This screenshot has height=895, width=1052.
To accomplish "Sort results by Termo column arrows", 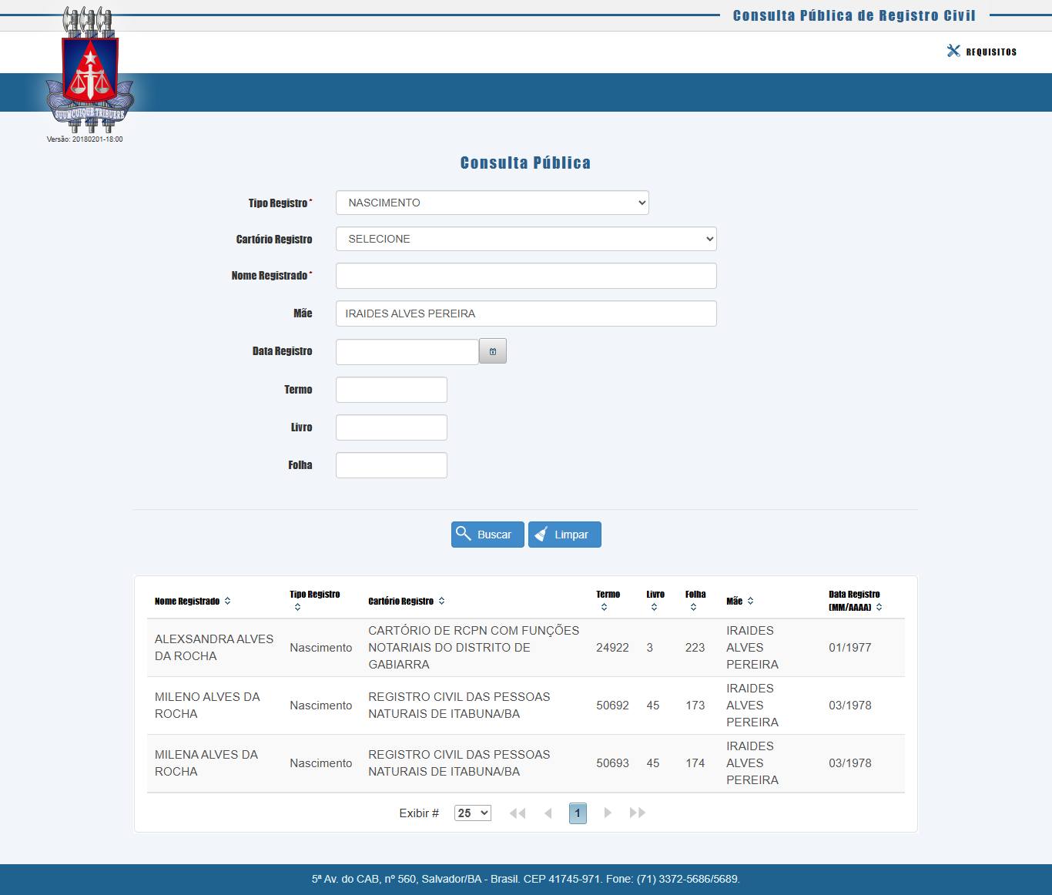I will (x=604, y=608).
